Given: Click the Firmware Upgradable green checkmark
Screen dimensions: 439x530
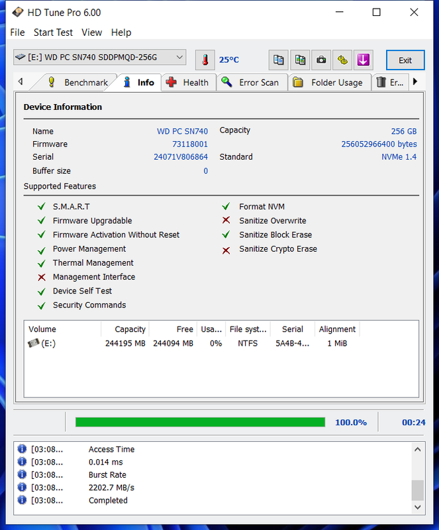Looking at the screenshot, I should (x=42, y=221).
